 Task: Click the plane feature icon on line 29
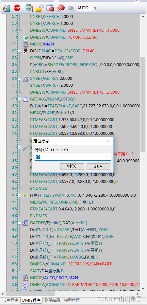(25, 99)
